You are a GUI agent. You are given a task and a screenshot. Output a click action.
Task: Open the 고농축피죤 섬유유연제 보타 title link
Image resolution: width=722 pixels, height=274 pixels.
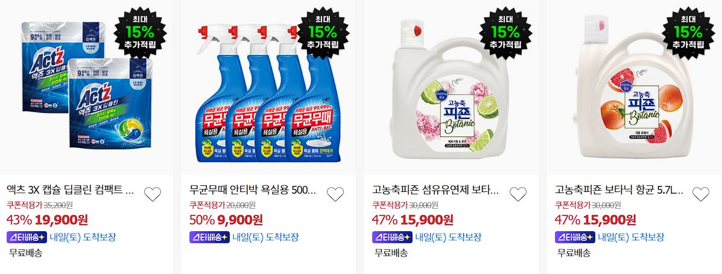pos(435,190)
